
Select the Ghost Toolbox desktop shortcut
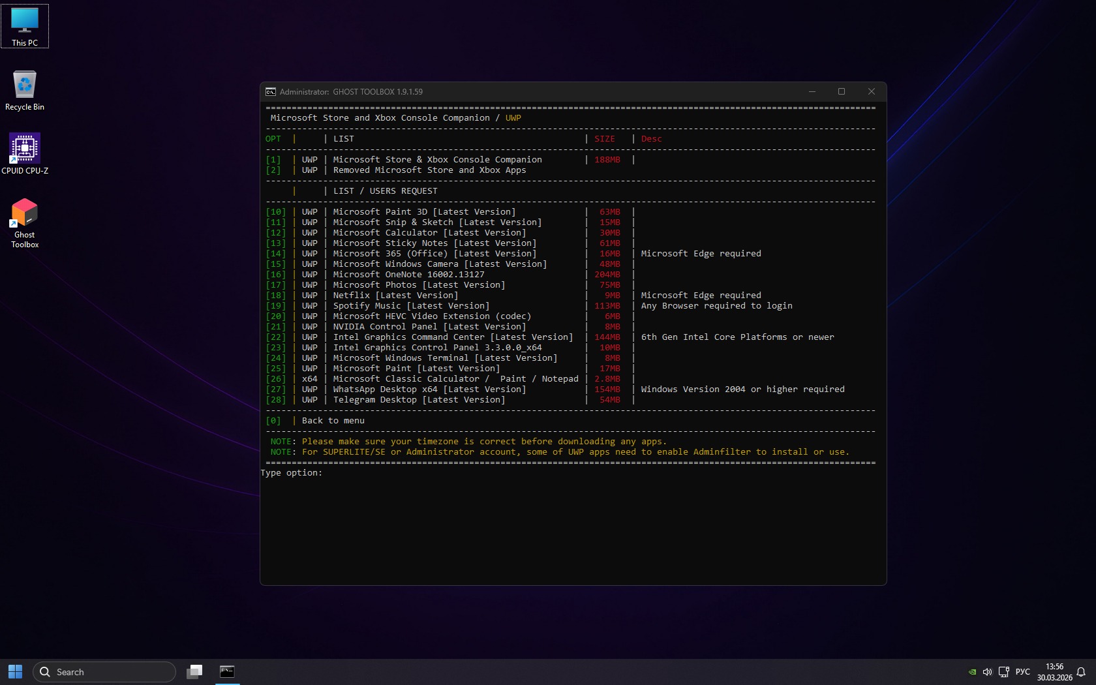coord(25,222)
